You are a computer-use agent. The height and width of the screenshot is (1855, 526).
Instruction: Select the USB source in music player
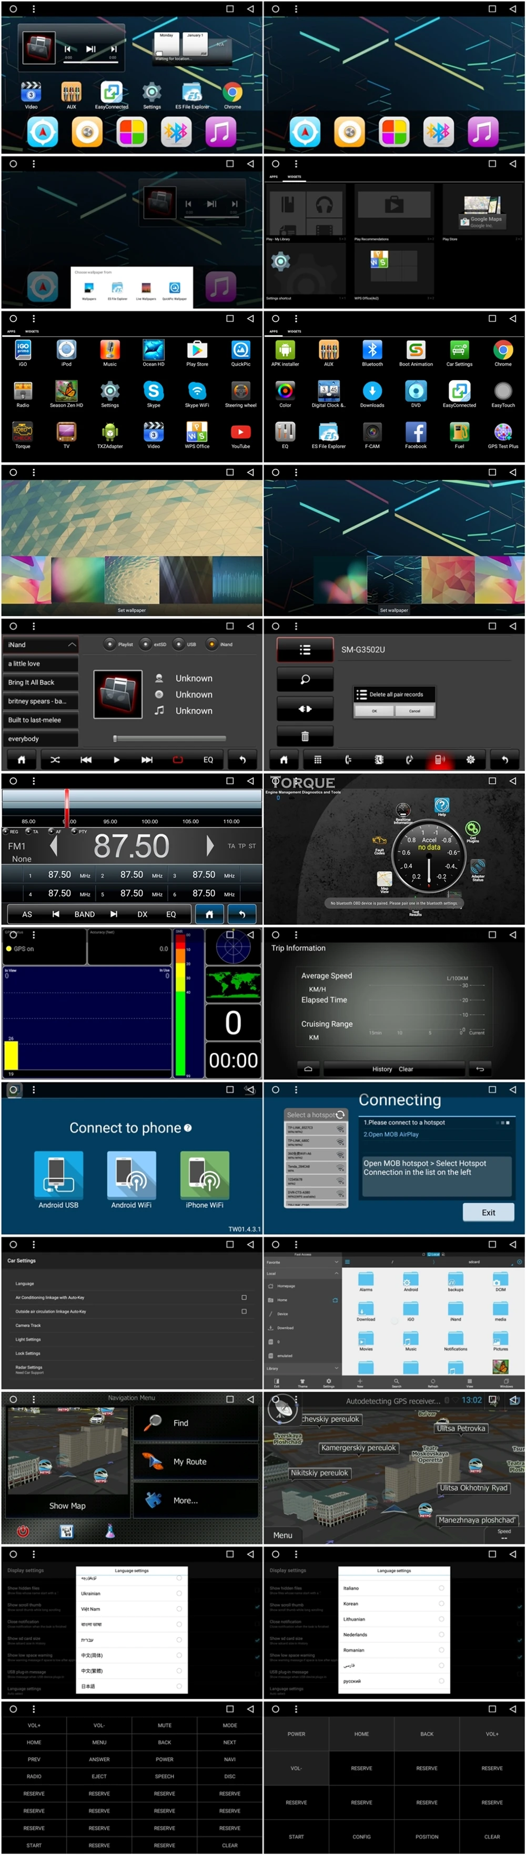(178, 644)
